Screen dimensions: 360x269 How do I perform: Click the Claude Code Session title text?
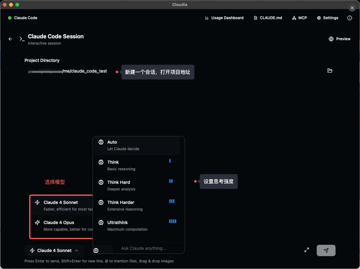tap(56, 36)
